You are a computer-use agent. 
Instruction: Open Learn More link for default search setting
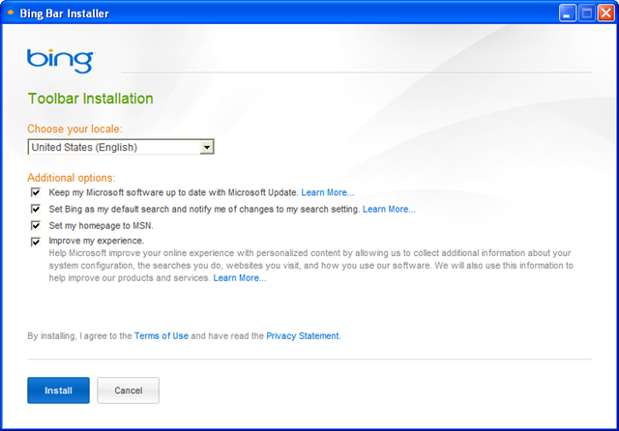click(x=389, y=209)
